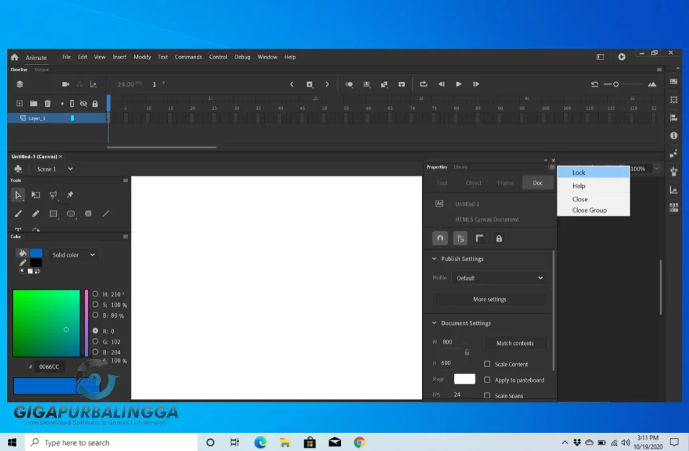Open the Modify menu
The image size is (689, 451).
142,57
